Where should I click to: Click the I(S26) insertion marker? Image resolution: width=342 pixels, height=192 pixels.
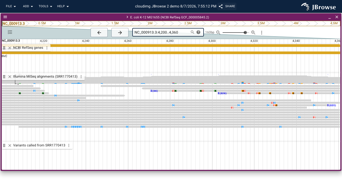click(x=222, y=93)
